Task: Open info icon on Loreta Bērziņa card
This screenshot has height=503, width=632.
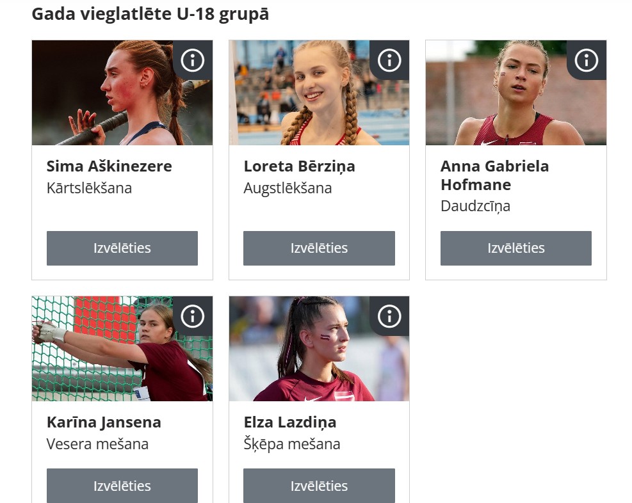Action: click(389, 60)
